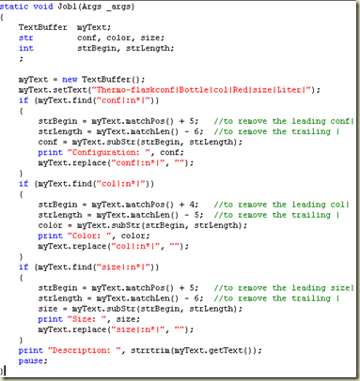Click the string "Size: "
360x381 pixels.
(x=86, y=319)
